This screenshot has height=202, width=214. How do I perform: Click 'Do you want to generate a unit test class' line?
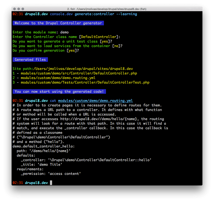point(62,41)
